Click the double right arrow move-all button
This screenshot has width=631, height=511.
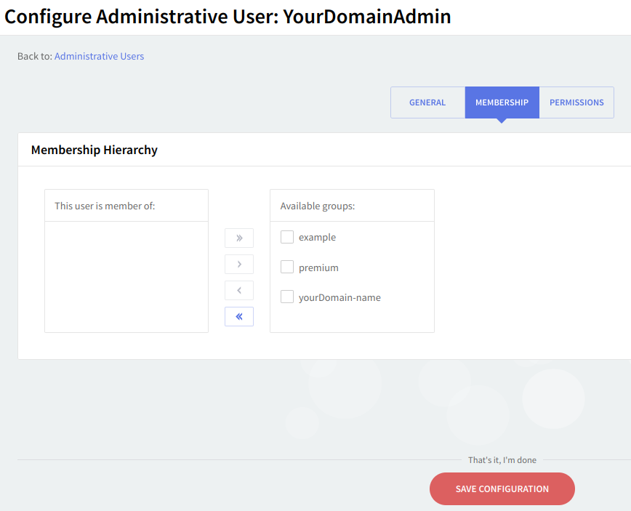[239, 238]
